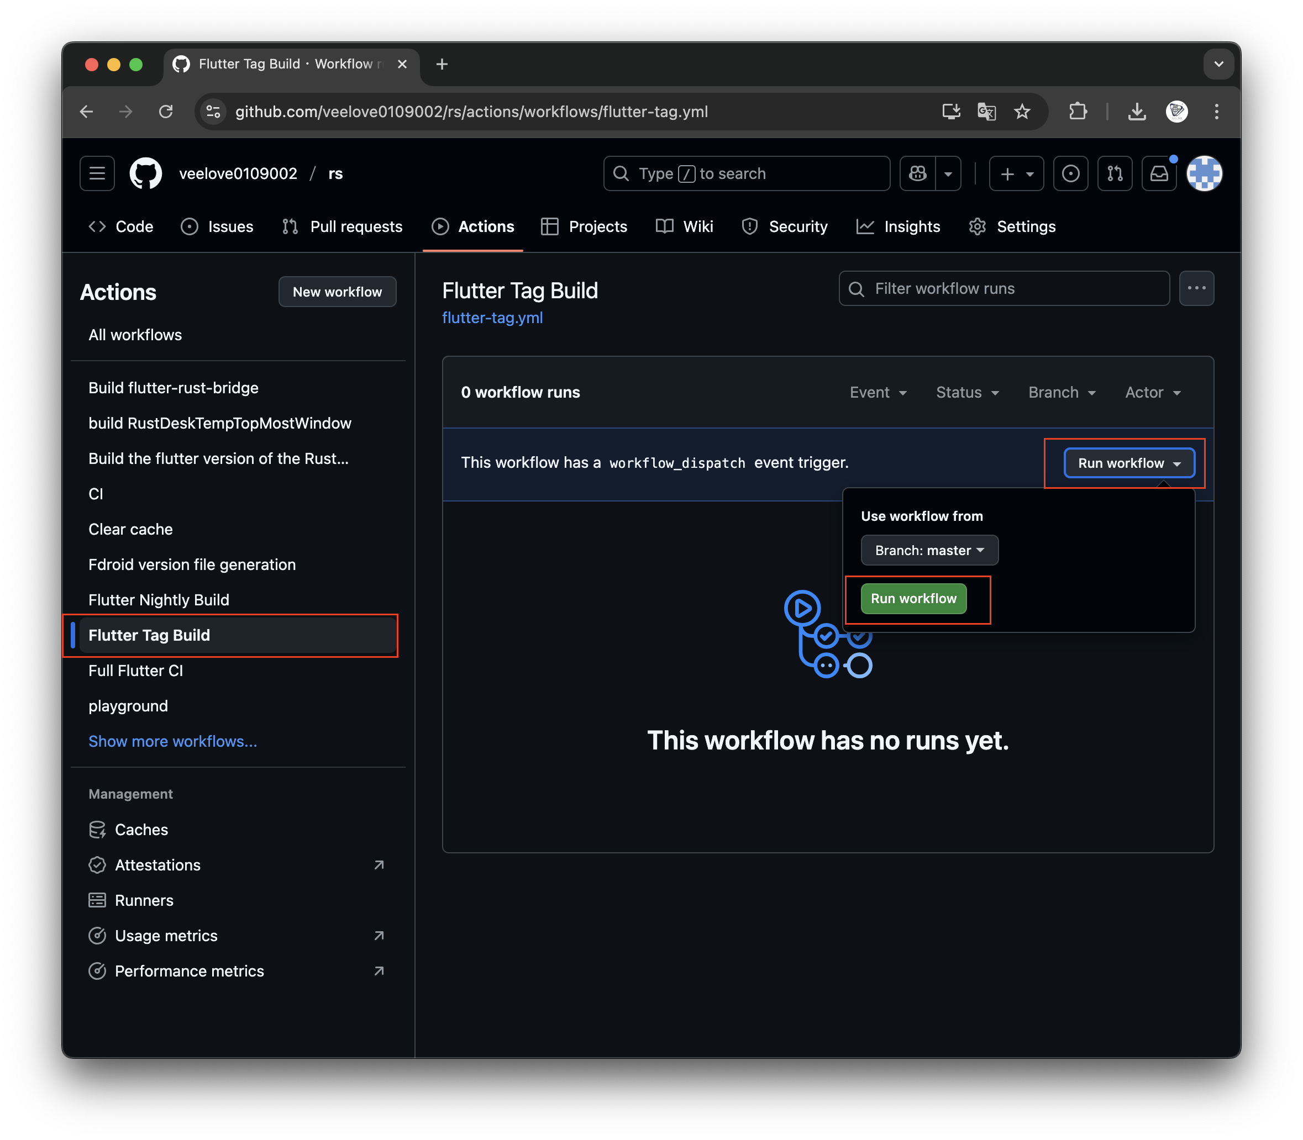Screen dimensions: 1303x1140
Task: Open the create new plus dropdown
Action: 1016,173
